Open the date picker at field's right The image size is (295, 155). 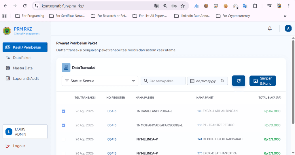tap(222, 81)
